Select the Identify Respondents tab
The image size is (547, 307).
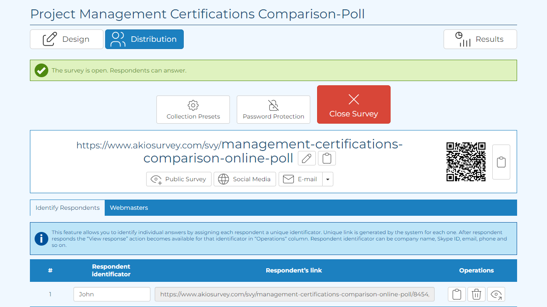tap(68, 208)
